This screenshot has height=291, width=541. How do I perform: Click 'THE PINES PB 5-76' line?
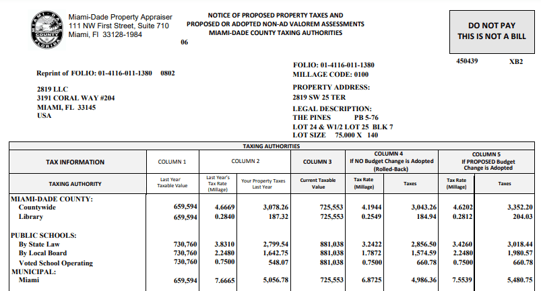click(336, 118)
